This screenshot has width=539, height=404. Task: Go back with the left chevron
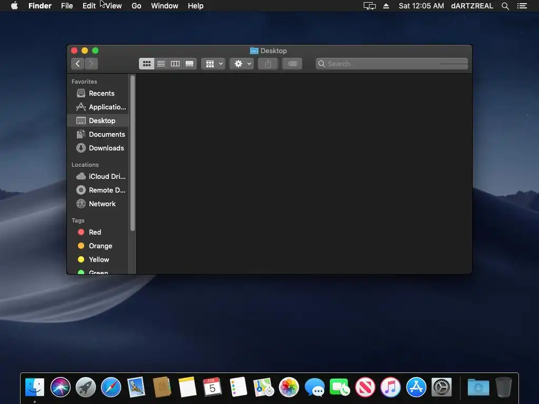point(78,64)
